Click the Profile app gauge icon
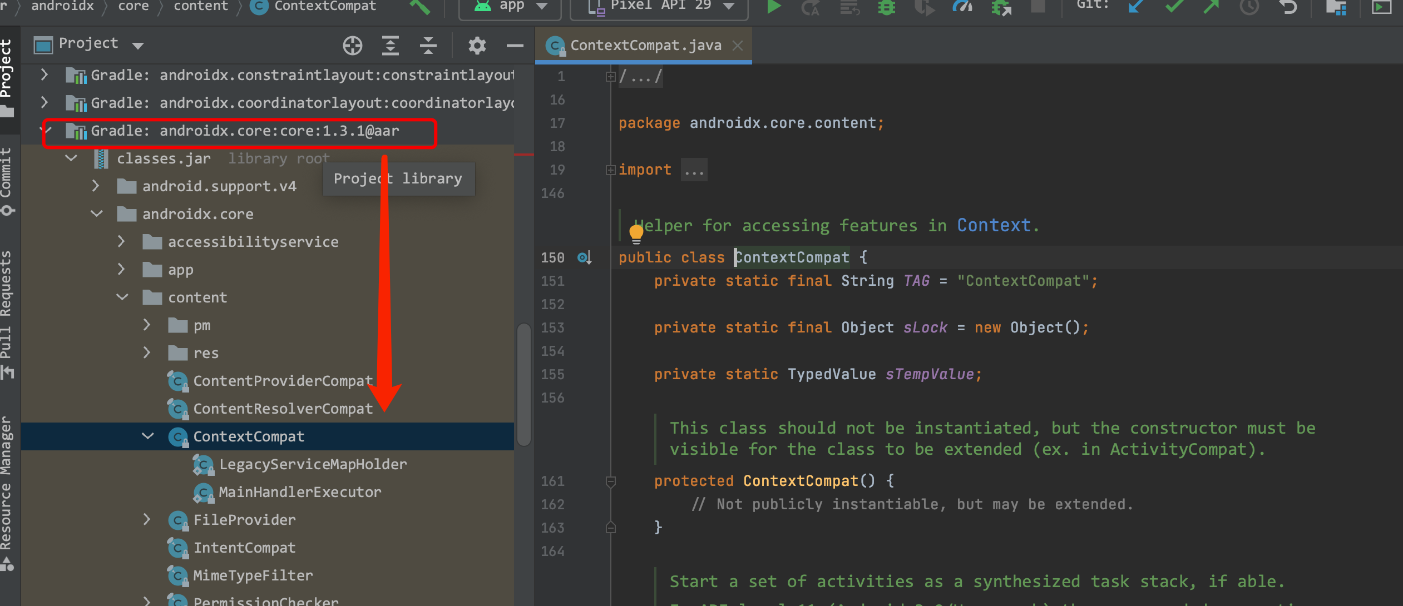The image size is (1403, 606). tap(962, 7)
